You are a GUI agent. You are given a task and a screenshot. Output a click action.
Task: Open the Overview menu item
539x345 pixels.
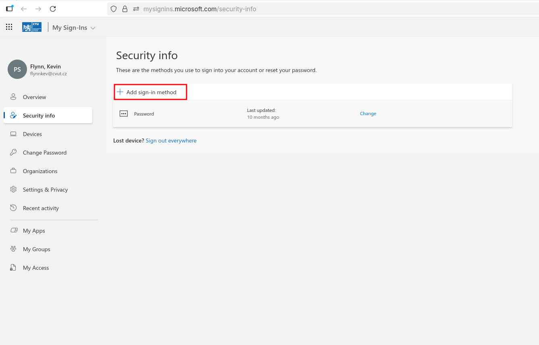point(34,97)
